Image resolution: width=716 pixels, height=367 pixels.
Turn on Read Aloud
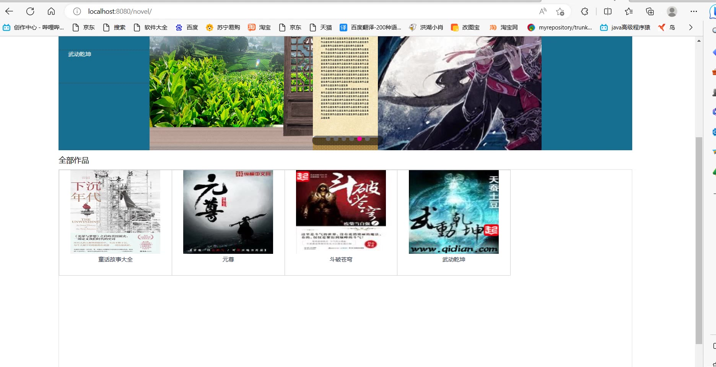click(543, 11)
